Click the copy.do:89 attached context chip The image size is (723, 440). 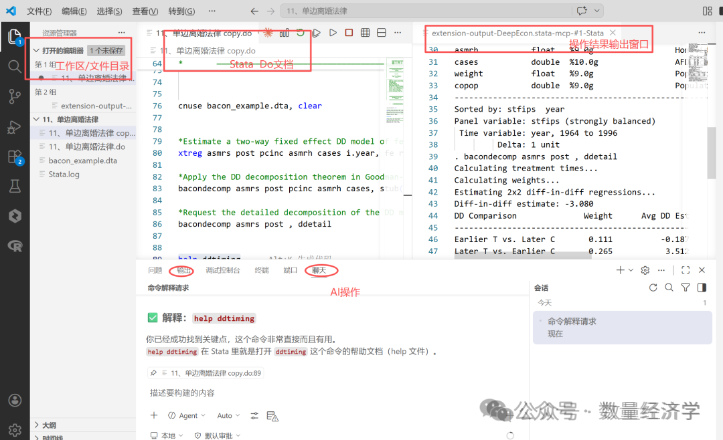pyautogui.click(x=206, y=373)
